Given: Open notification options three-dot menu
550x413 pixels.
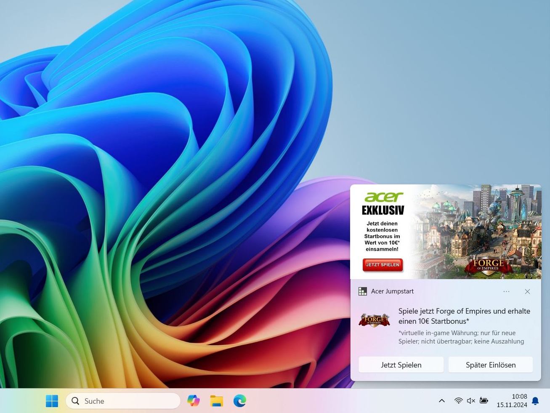Looking at the screenshot, I should pyautogui.click(x=506, y=291).
